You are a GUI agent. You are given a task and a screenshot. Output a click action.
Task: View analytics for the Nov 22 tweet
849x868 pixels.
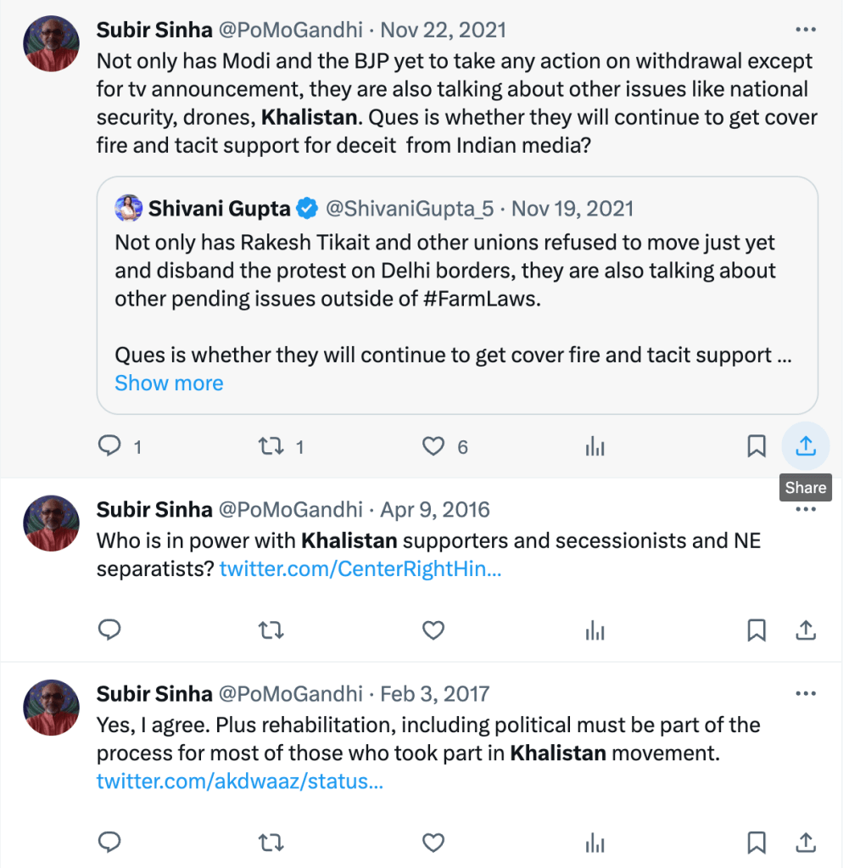pos(595,446)
